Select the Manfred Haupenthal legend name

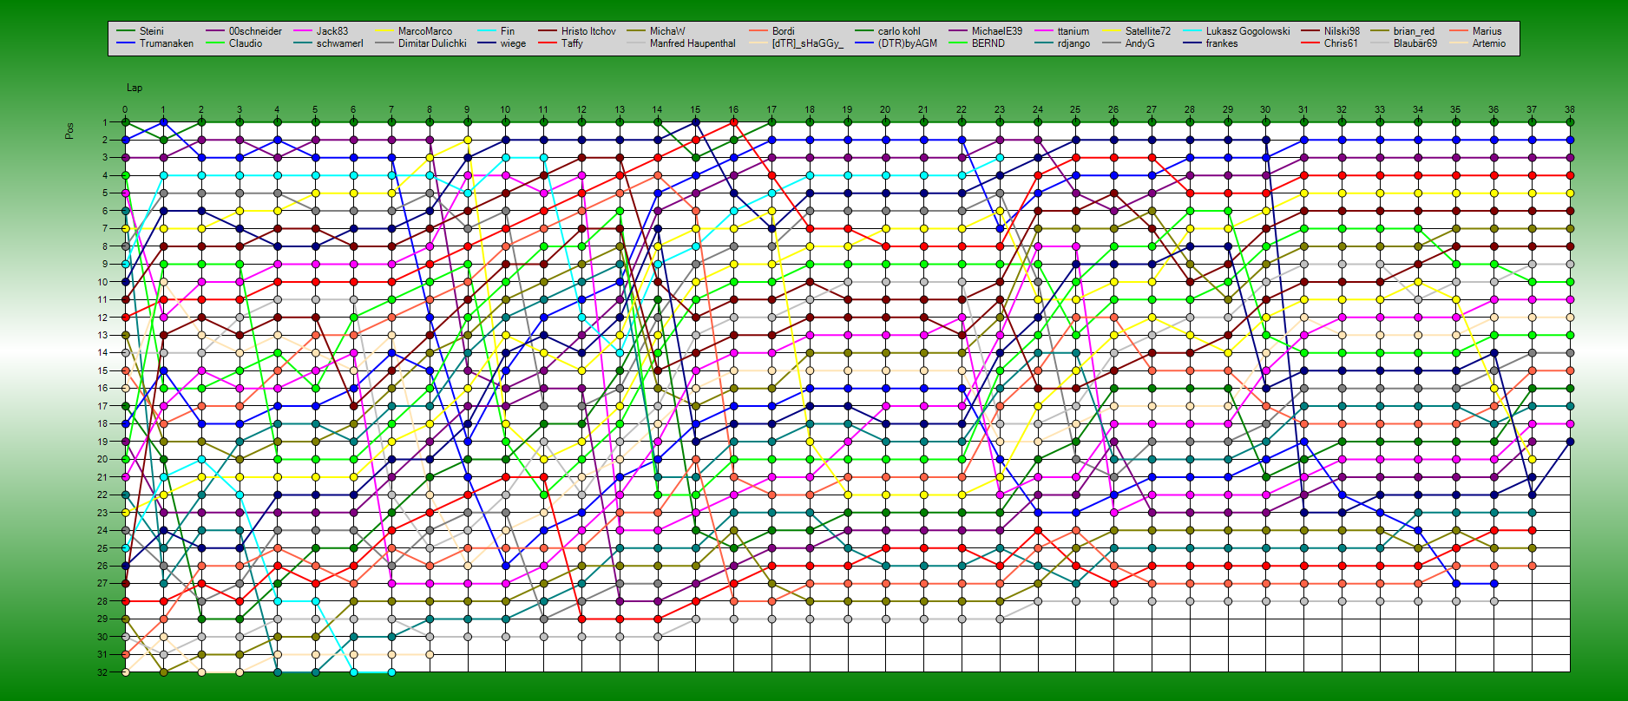(693, 43)
